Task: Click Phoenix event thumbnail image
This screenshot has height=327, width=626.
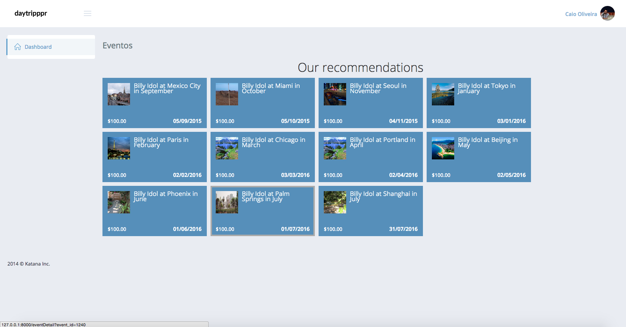Action: coord(119,202)
